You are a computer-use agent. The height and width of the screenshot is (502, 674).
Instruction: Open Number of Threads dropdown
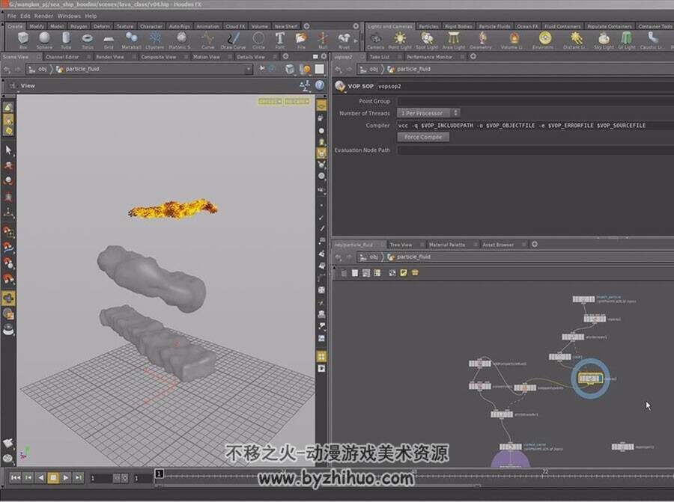(428, 113)
